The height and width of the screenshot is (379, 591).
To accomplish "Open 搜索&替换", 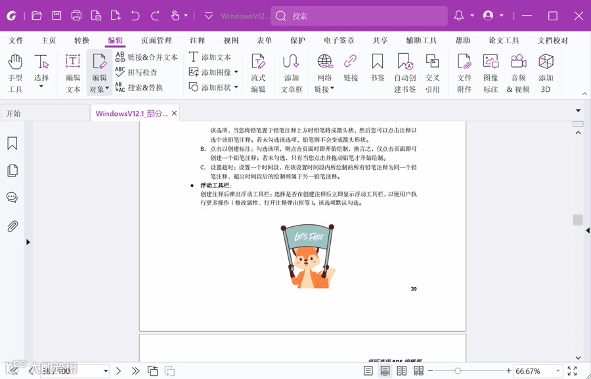I will 139,87.
